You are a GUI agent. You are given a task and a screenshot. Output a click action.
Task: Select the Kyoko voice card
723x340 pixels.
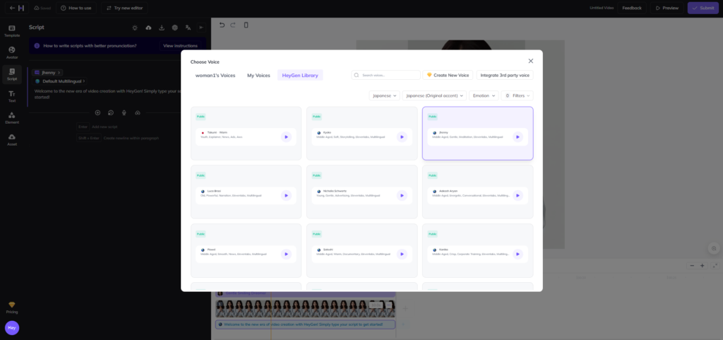(x=362, y=134)
